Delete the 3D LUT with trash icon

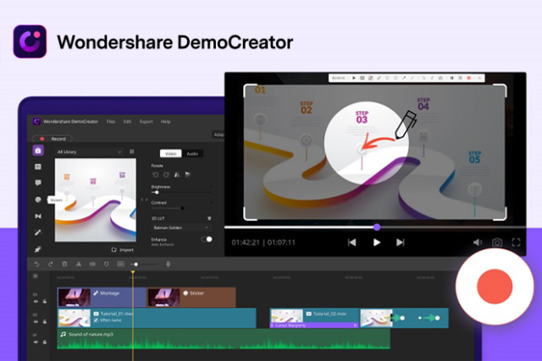pyautogui.click(x=208, y=217)
